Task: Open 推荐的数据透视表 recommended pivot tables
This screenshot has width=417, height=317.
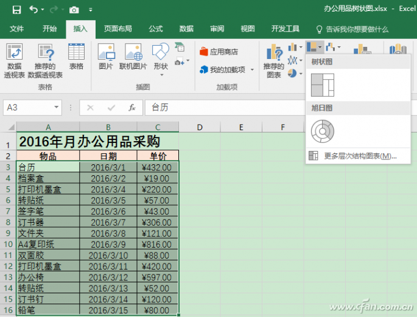Action: tap(45, 61)
